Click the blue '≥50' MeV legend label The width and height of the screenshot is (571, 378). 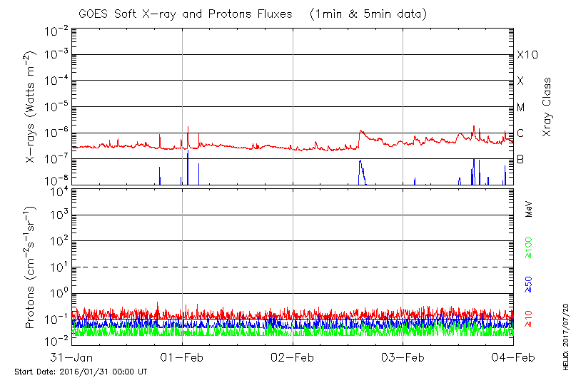[x=529, y=285]
